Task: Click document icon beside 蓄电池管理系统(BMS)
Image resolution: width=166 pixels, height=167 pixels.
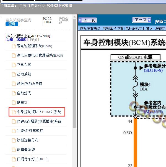Action: click(14, 46)
